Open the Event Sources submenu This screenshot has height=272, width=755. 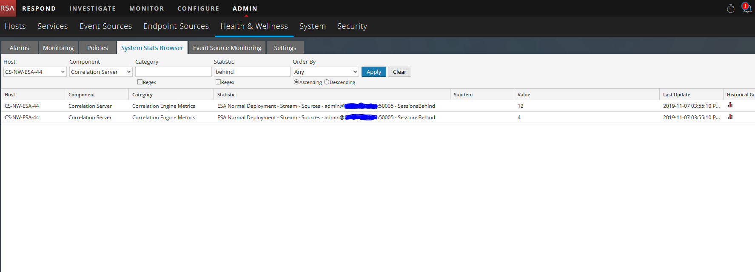pos(105,26)
